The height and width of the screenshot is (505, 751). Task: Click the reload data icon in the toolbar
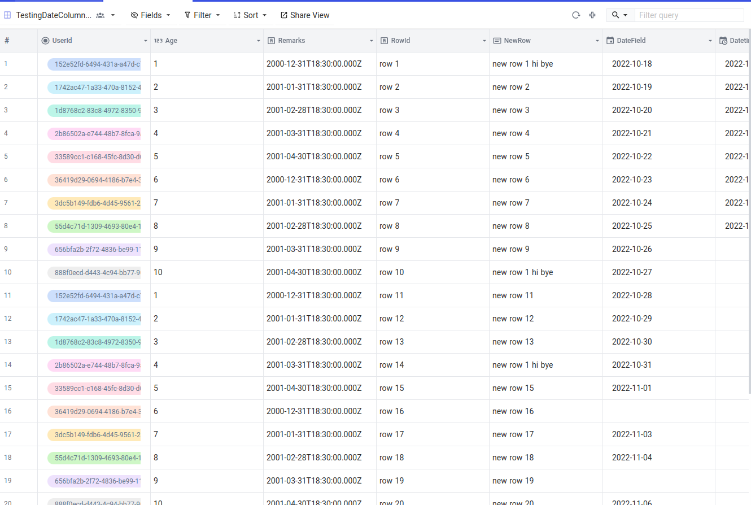575,15
